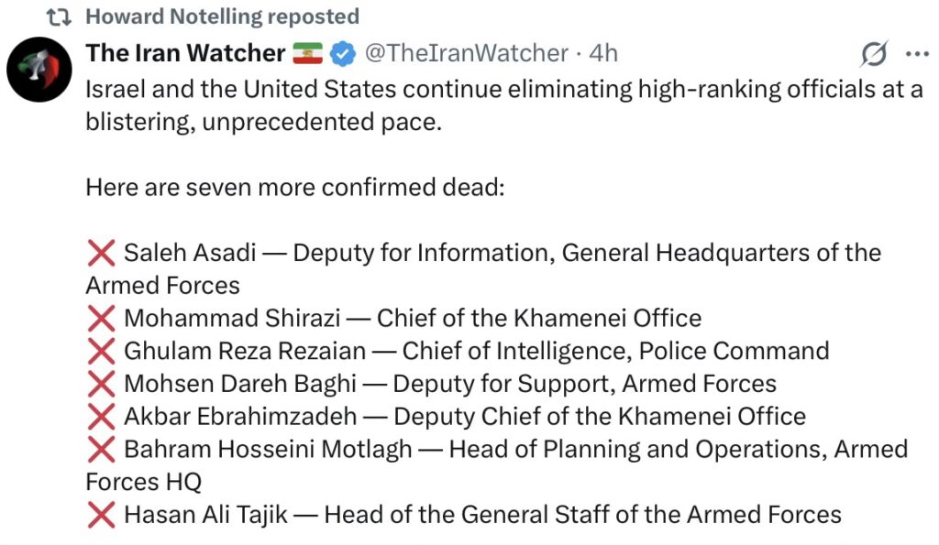Open the three-dot more options menu
939x545 pixels.
(x=916, y=54)
